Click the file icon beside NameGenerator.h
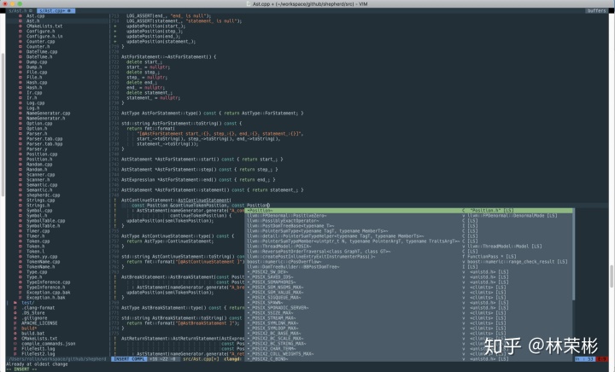 20,119
